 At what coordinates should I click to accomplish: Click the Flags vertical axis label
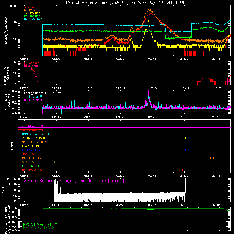(x=12, y=146)
